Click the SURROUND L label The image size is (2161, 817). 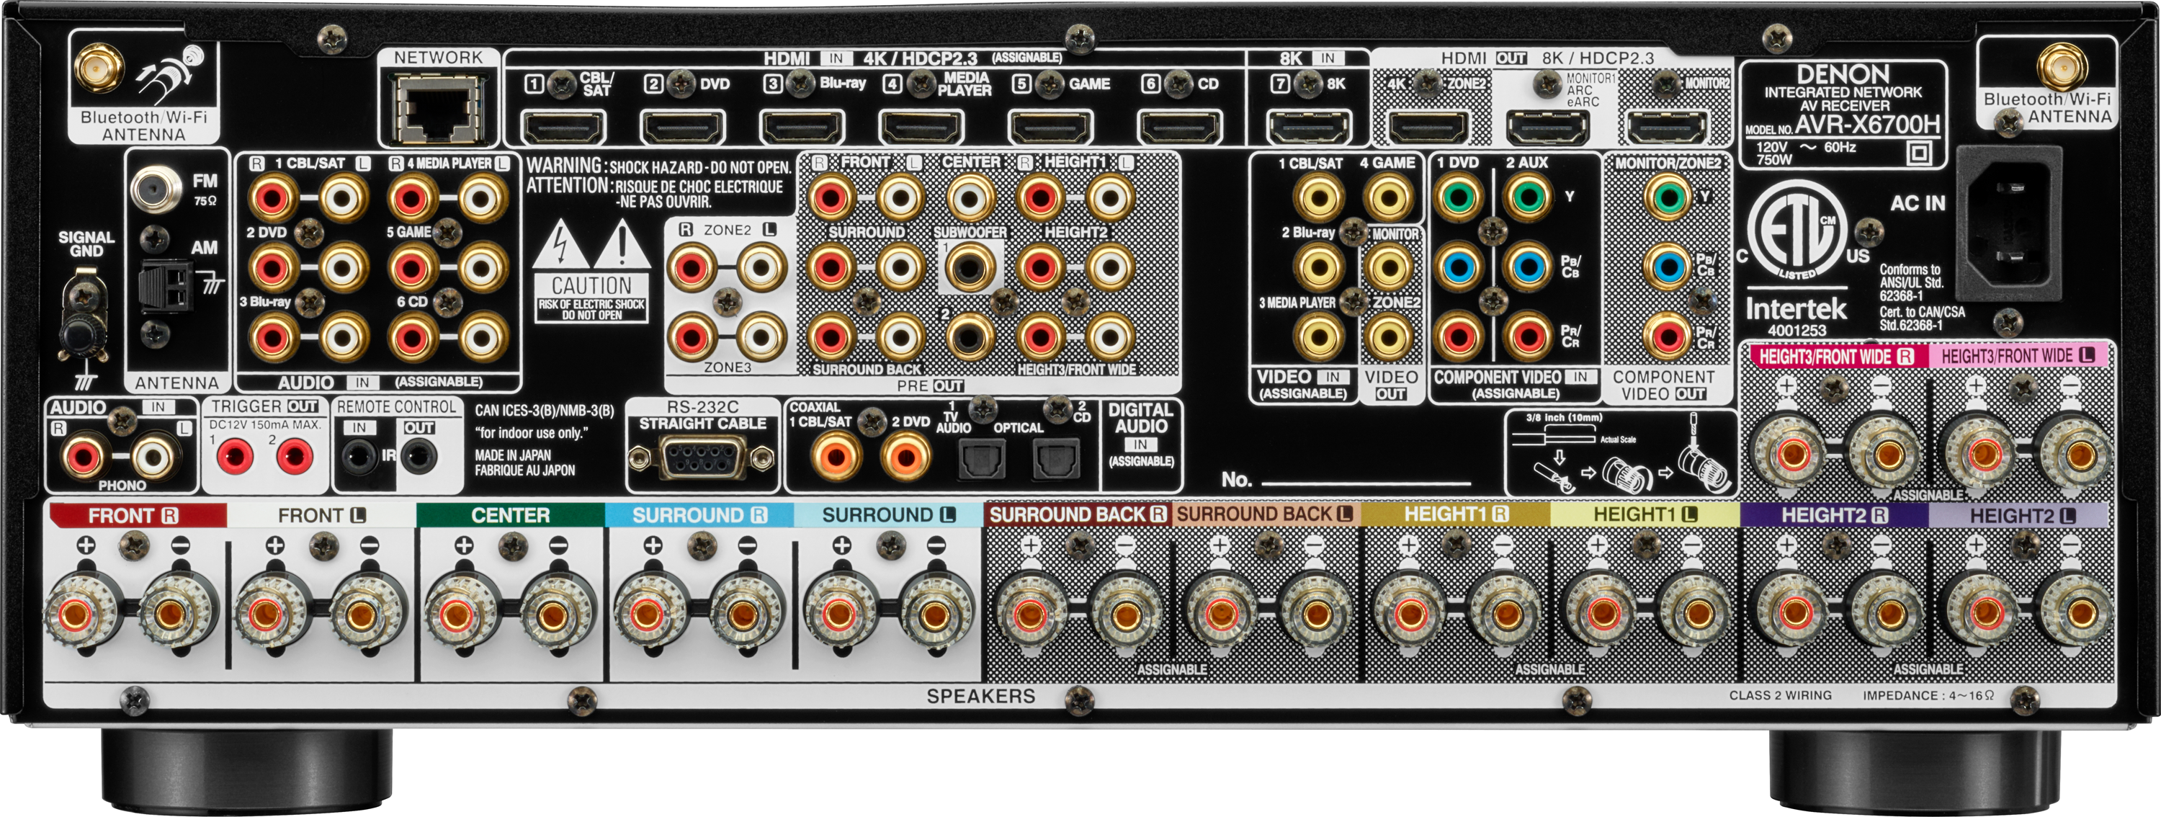[x=887, y=515]
